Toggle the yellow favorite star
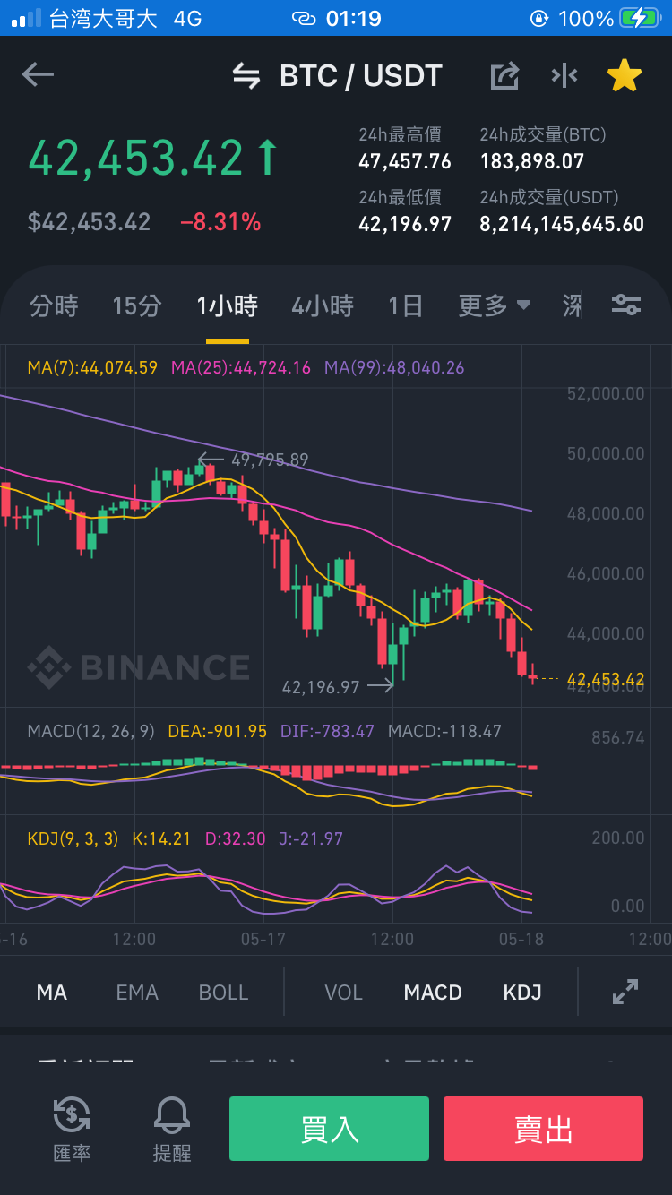 coord(625,76)
